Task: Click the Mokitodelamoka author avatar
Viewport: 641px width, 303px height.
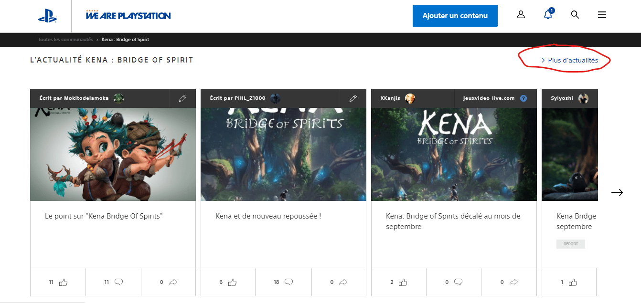Action: pos(119,98)
